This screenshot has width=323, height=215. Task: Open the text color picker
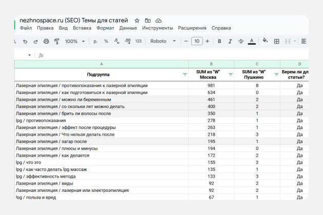tap(252, 41)
